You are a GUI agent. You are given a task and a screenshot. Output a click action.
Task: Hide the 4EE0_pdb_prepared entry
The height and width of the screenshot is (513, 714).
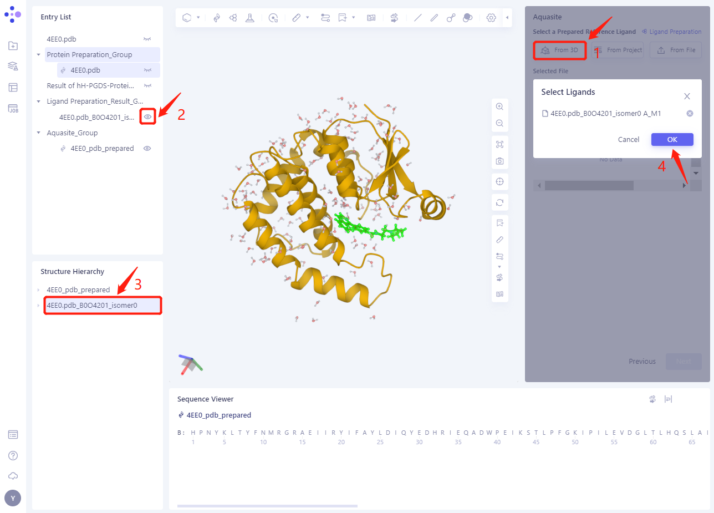[x=147, y=148]
